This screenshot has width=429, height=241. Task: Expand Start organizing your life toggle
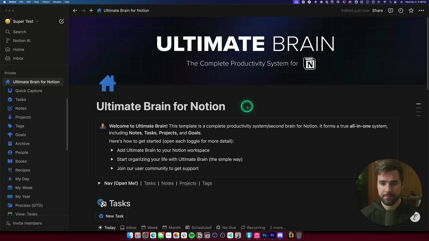tap(112, 159)
